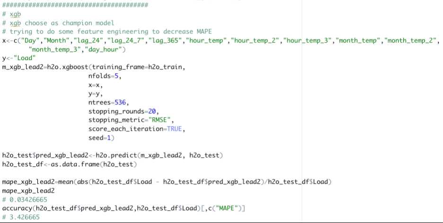Click the stopping_rounds=20 argument
The height and width of the screenshot is (223, 443).
pyautogui.click(x=123, y=111)
